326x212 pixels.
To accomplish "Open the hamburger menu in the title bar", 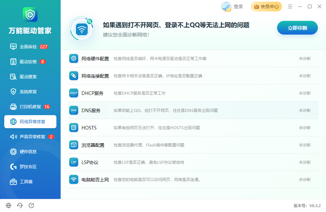I will pyautogui.click(x=290, y=7).
